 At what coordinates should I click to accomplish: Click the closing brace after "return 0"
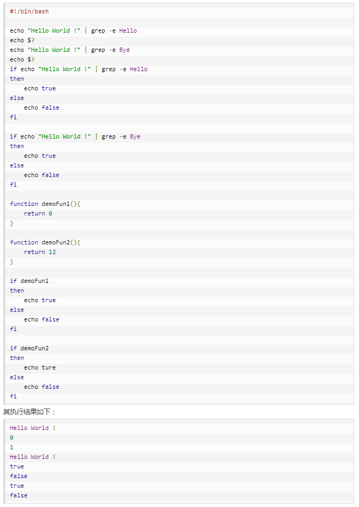(12, 223)
